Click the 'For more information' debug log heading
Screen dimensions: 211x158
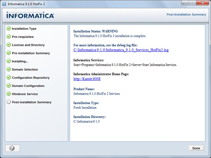tap(105, 45)
